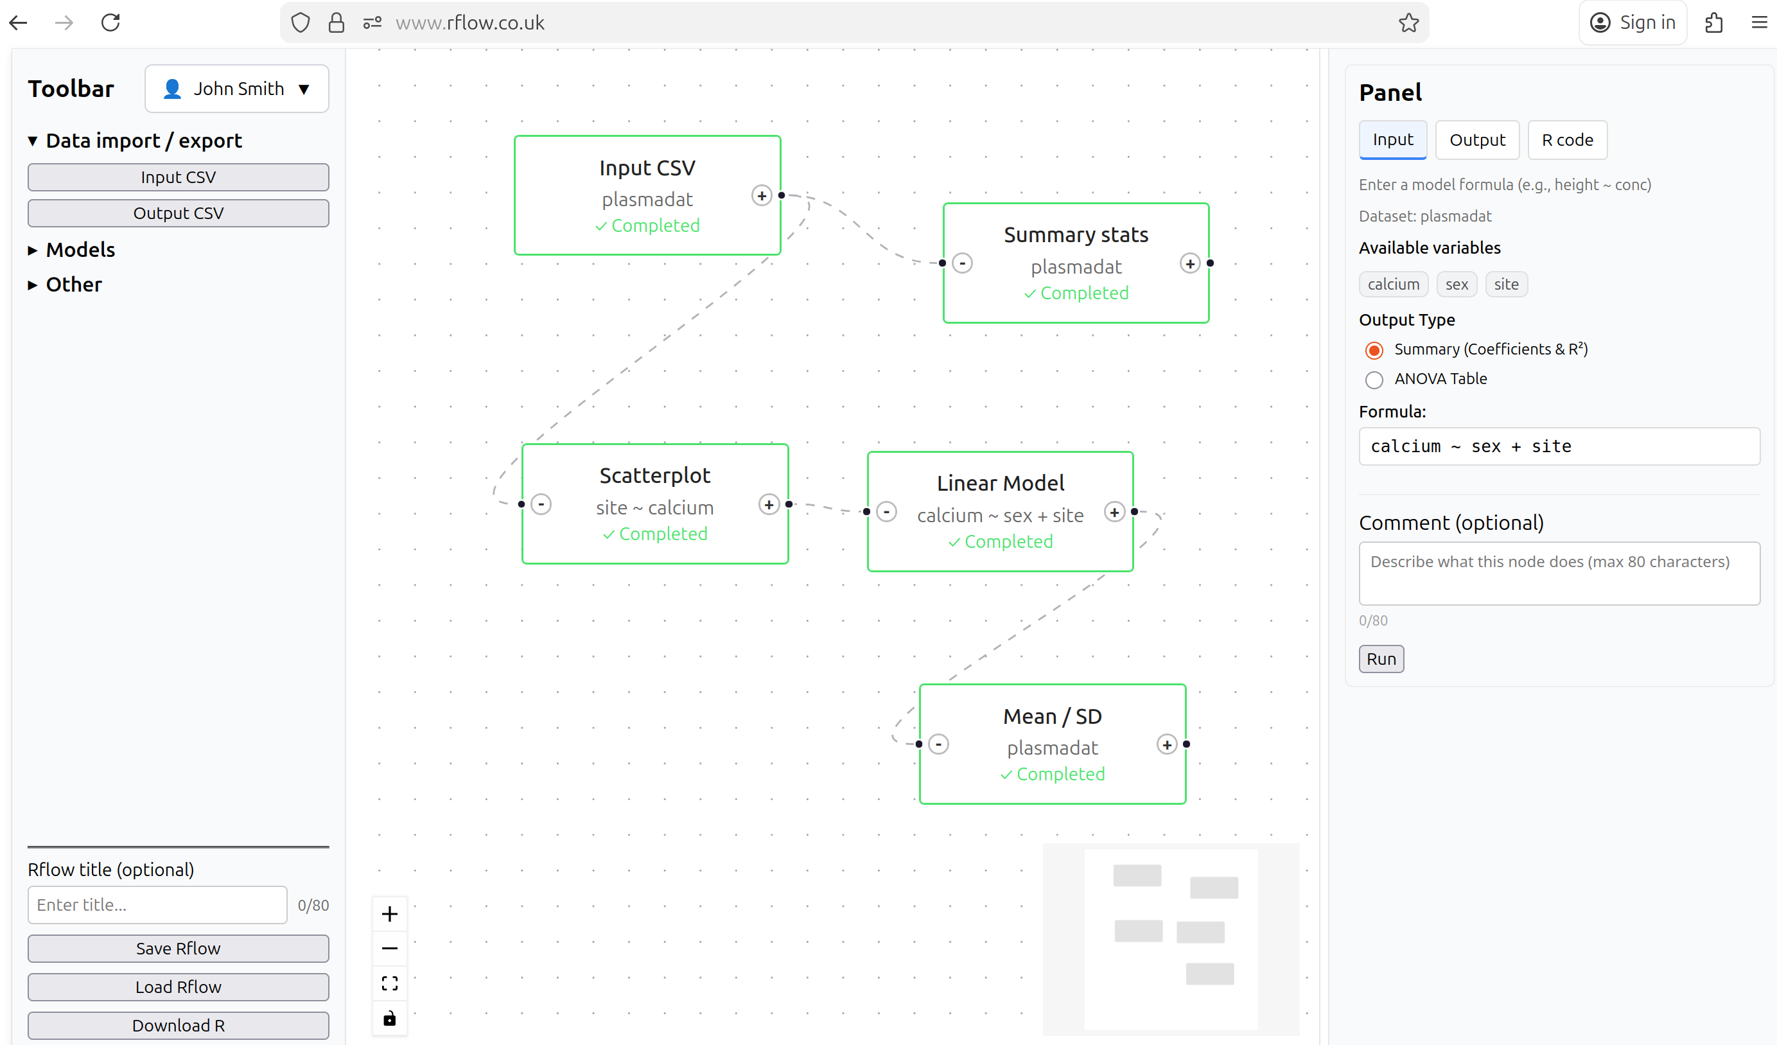Viewport: 1777px width, 1045px height.
Task: Insert the site variable chip
Action: coord(1506,284)
